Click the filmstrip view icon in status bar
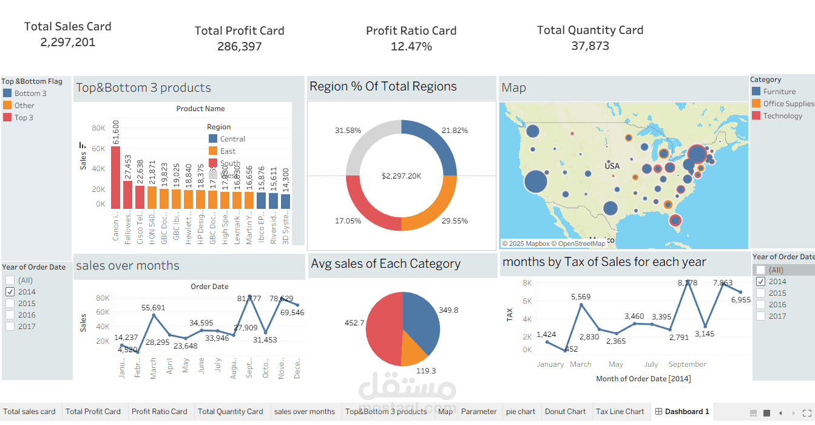Image resolution: width=815 pixels, height=425 pixels. (x=753, y=413)
